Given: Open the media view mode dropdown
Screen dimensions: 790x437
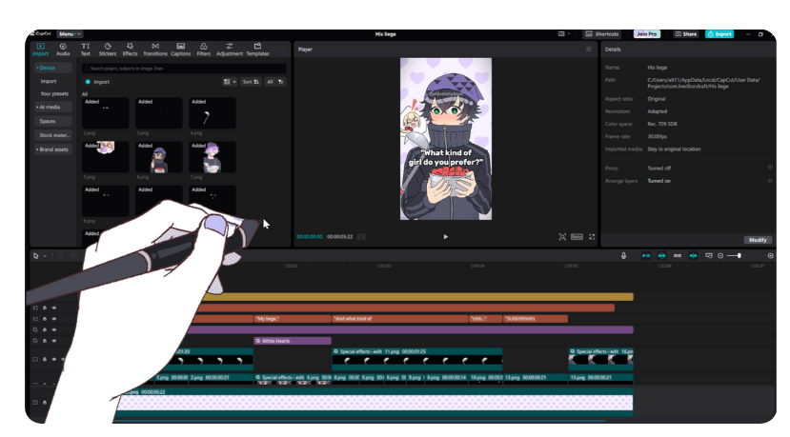Looking at the screenshot, I should click(x=230, y=82).
